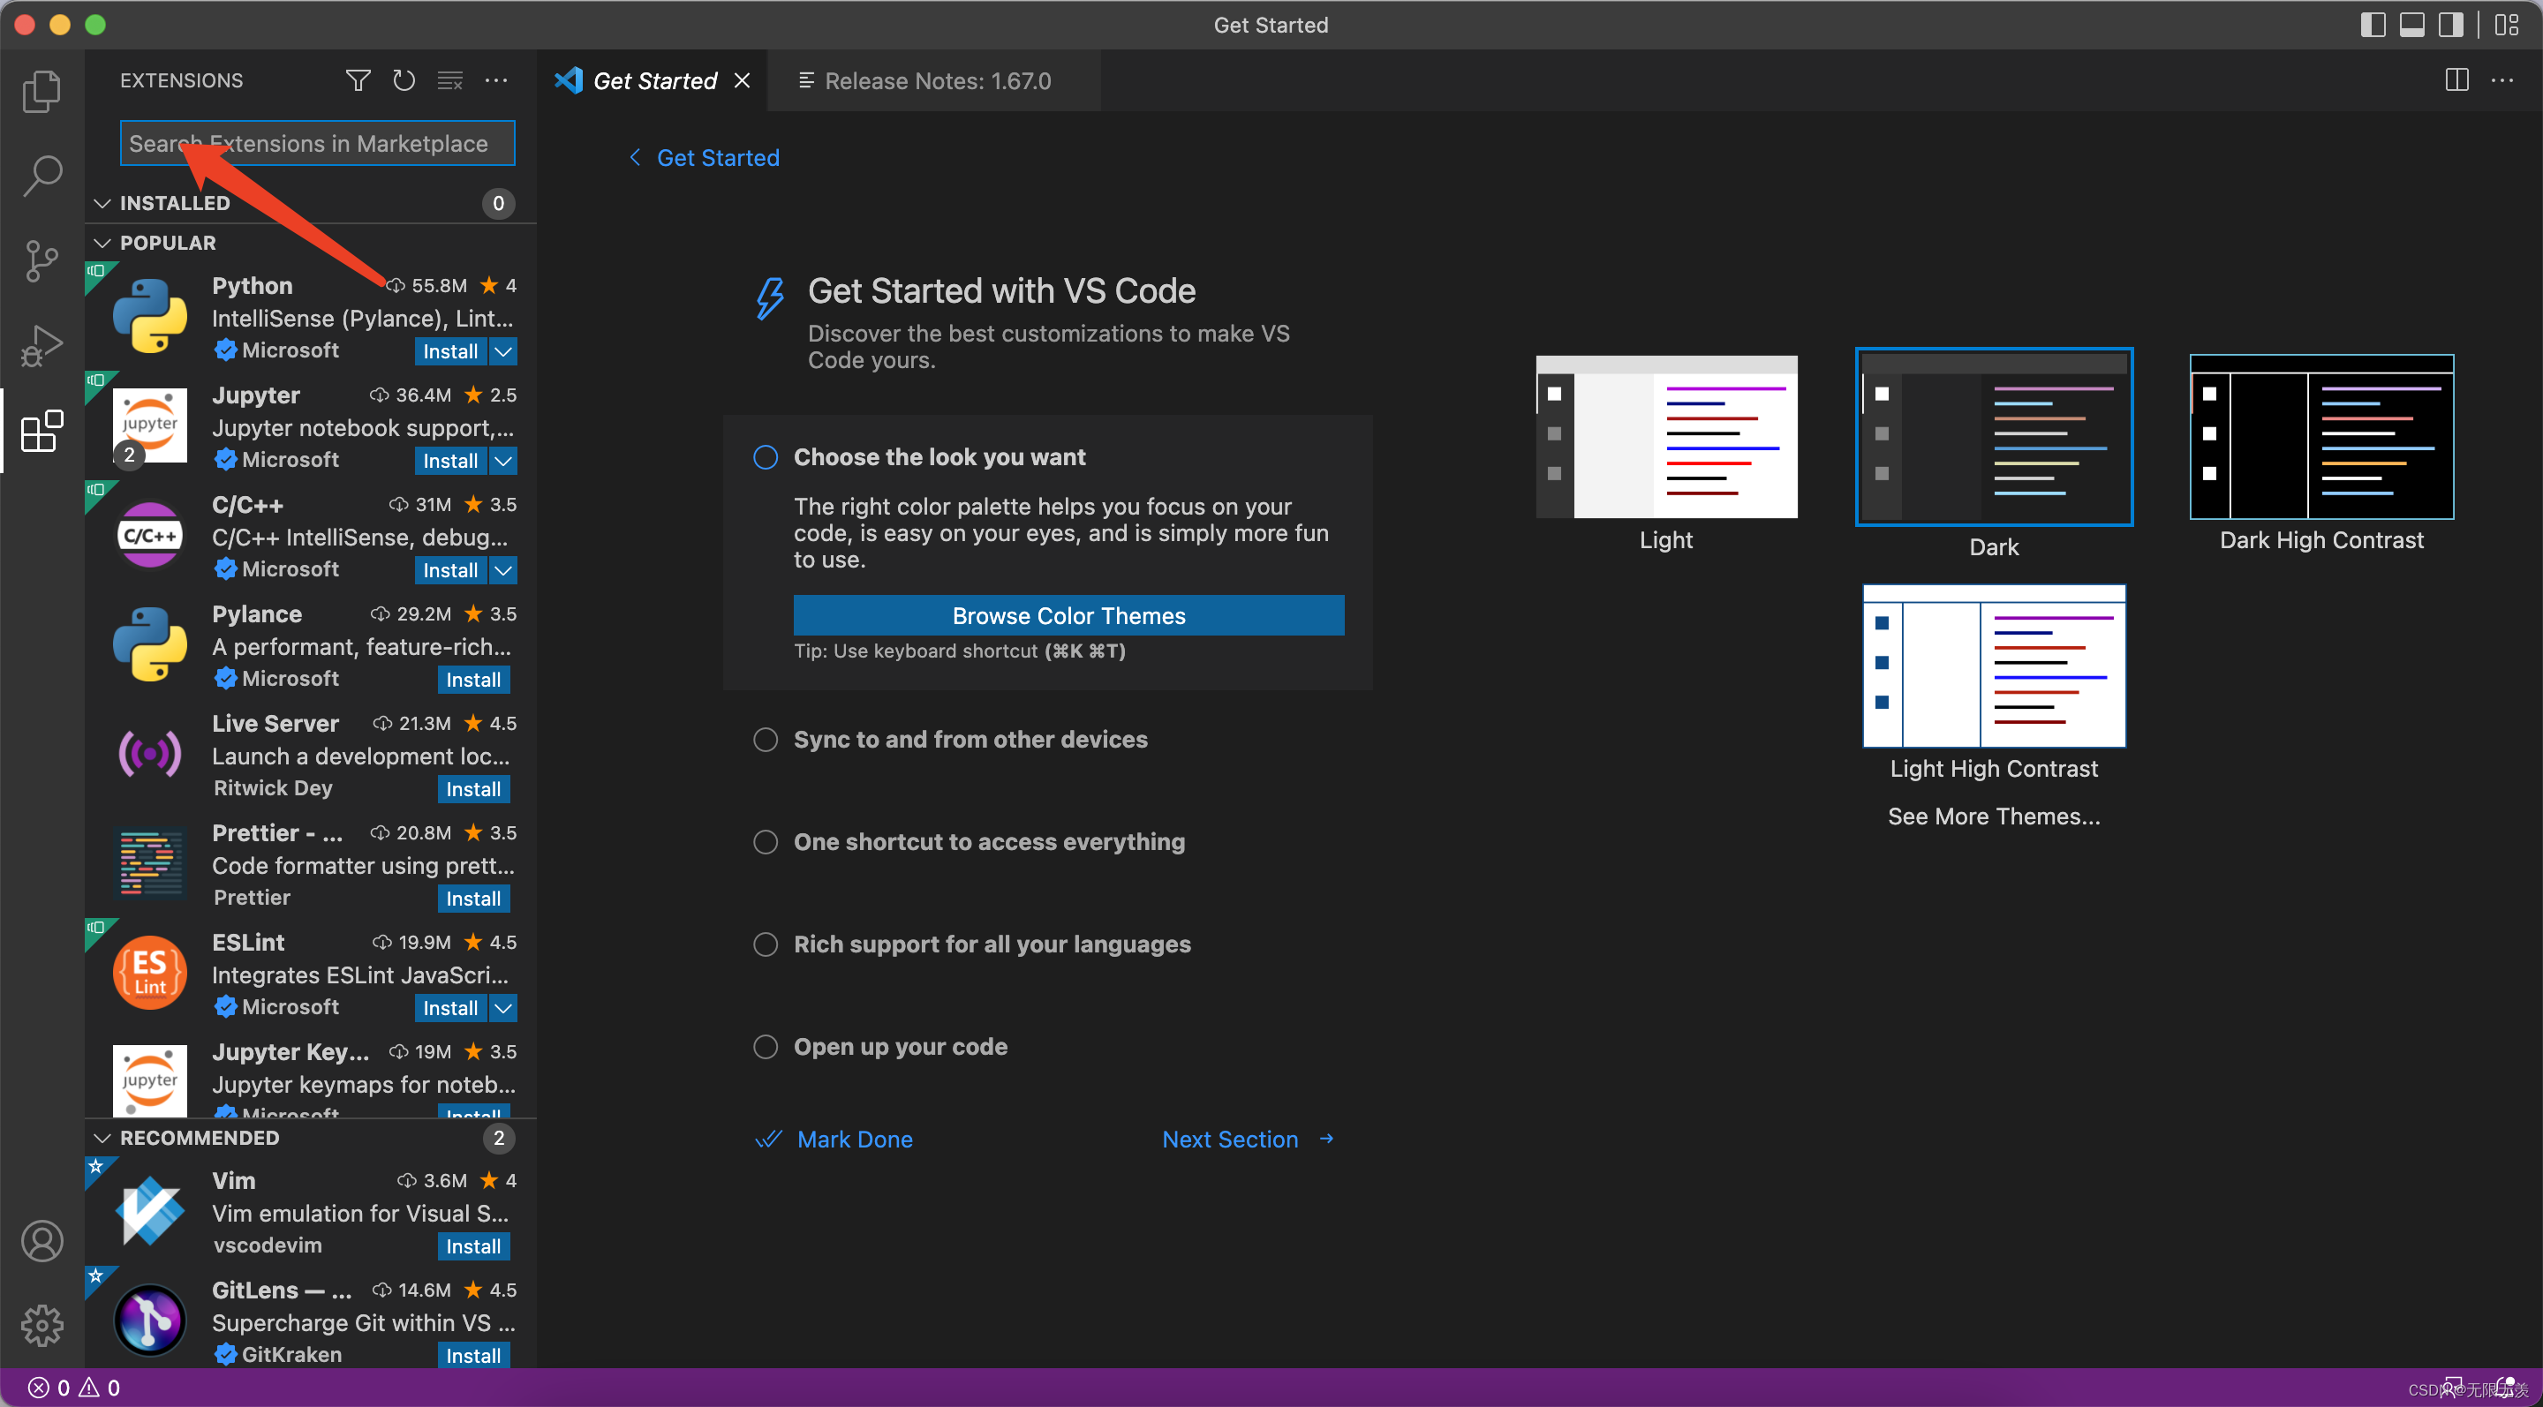Open the Release Notes 1.67.0 tab

[937, 79]
